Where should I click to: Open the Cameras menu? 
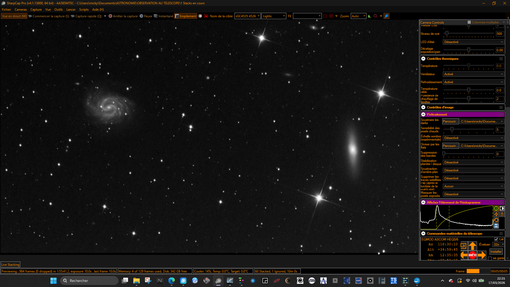click(x=21, y=10)
